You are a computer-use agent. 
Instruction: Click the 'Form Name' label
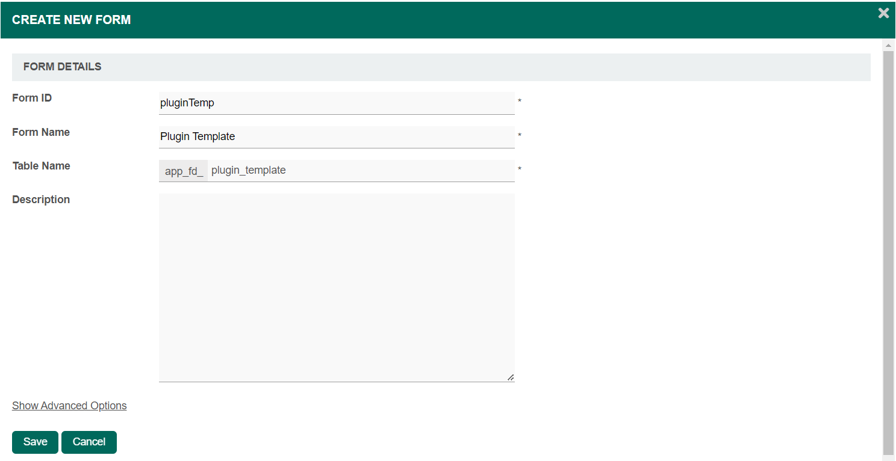point(41,132)
